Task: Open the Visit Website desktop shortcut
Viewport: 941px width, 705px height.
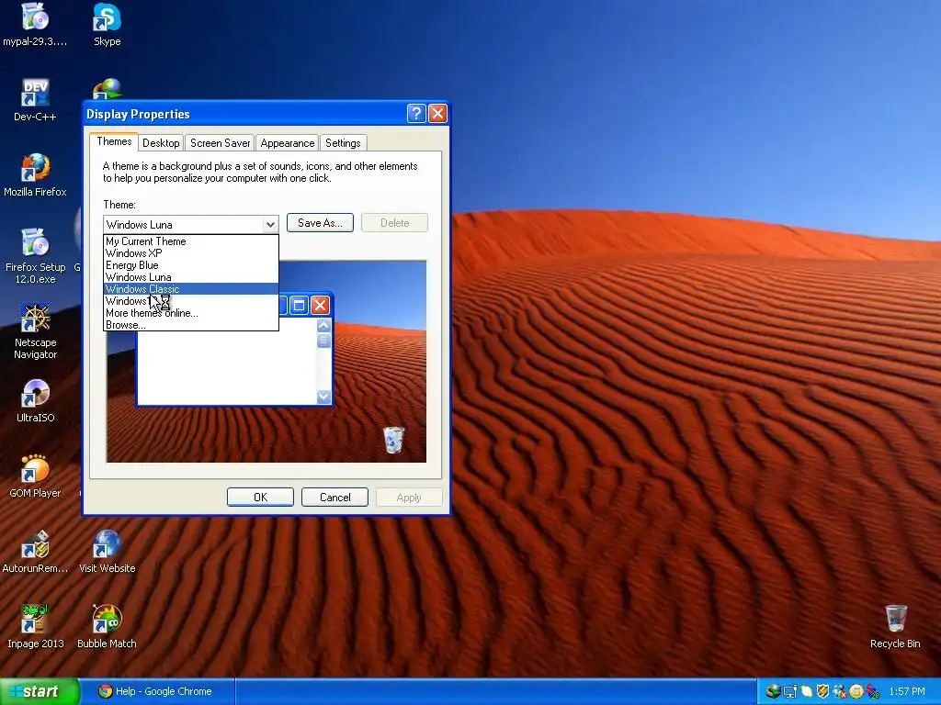Action: (x=107, y=552)
